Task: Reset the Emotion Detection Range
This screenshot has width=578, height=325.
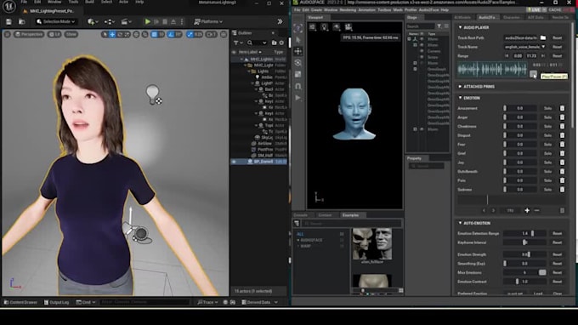Action: [x=557, y=233]
